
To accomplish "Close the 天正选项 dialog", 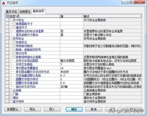I will point(140,2).
